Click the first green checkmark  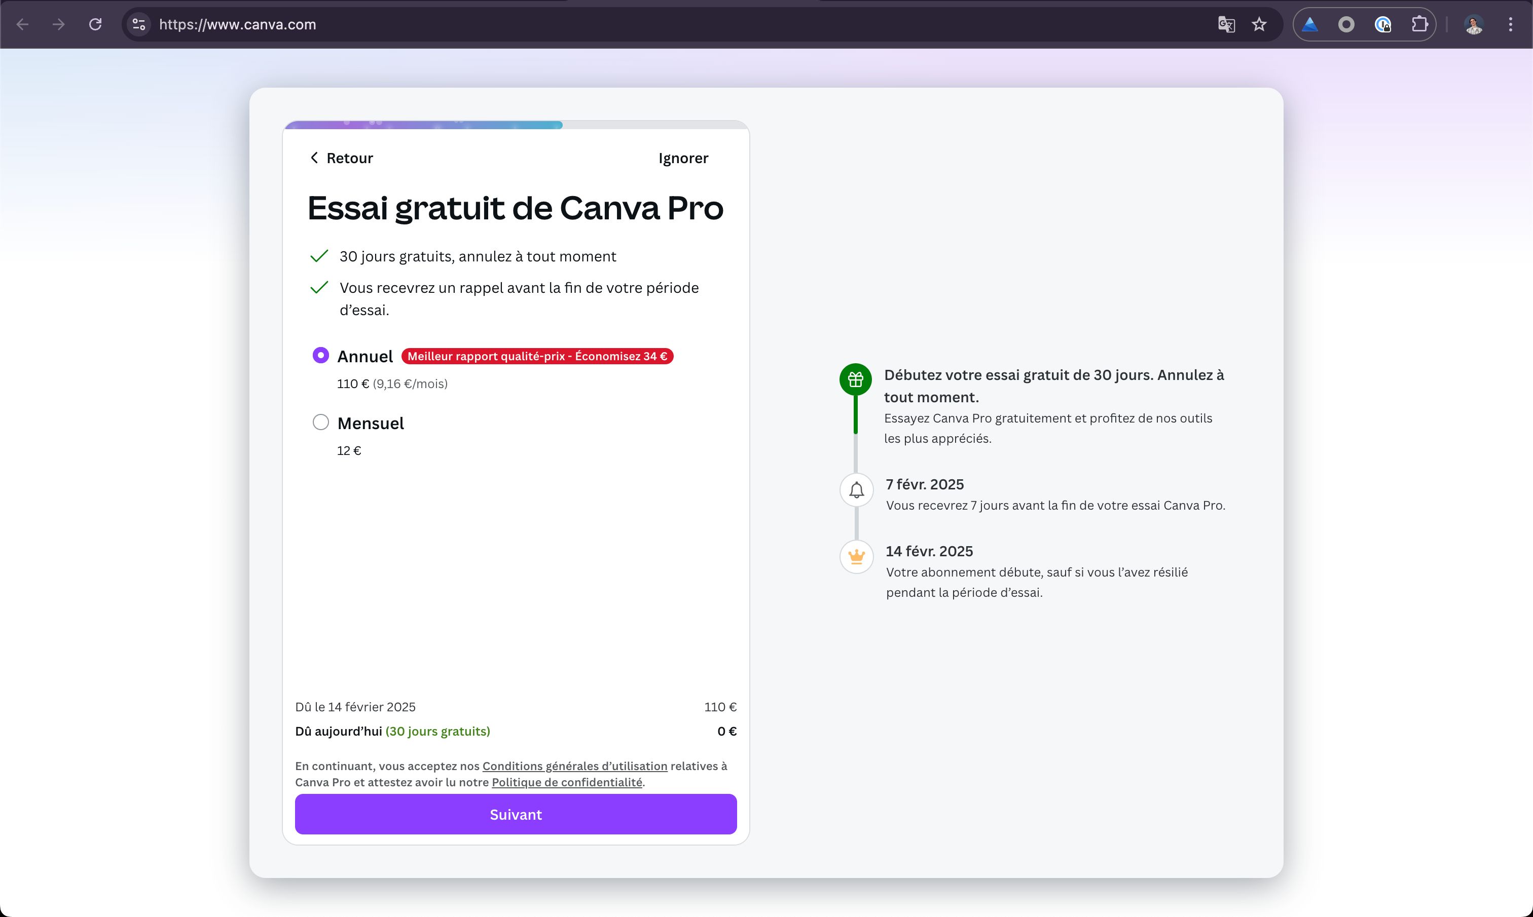[319, 256]
